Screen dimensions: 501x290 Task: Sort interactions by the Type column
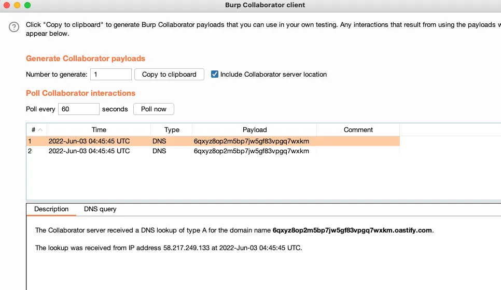pos(171,130)
